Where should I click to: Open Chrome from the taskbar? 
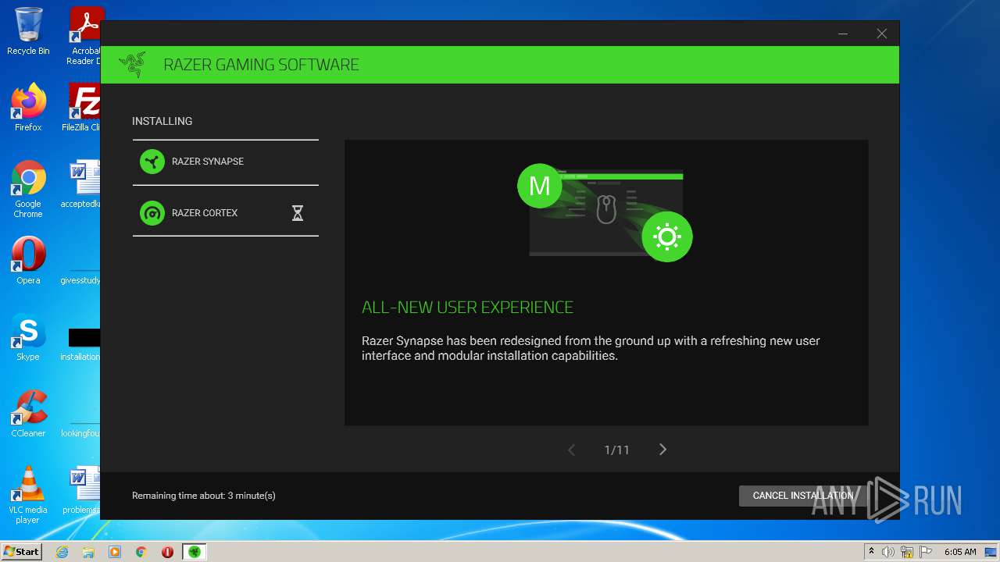point(141,552)
